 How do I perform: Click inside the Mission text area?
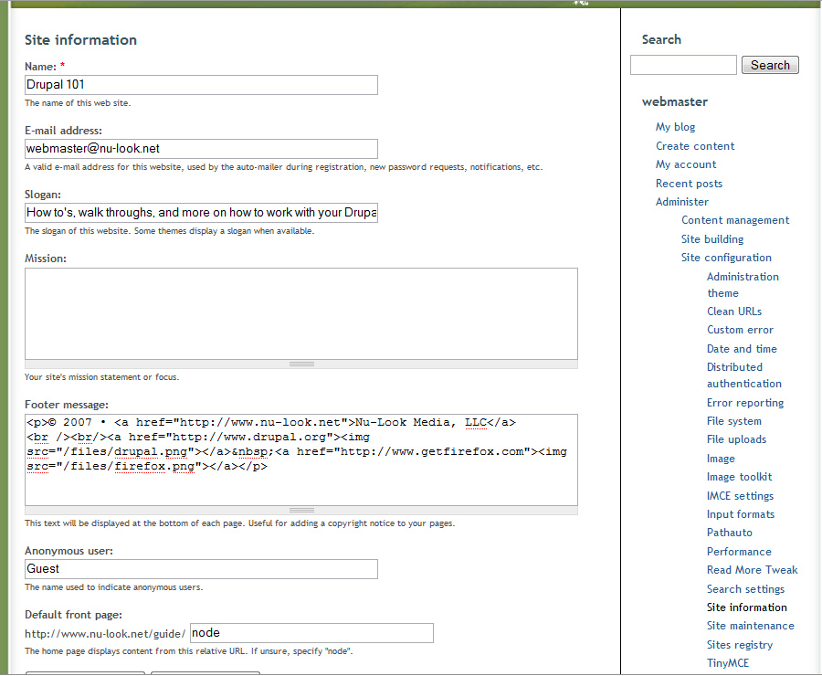pos(300,313)
